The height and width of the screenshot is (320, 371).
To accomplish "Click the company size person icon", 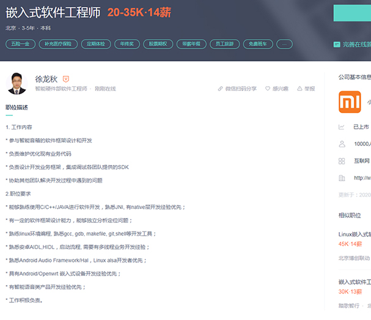I will coord(342,144).
